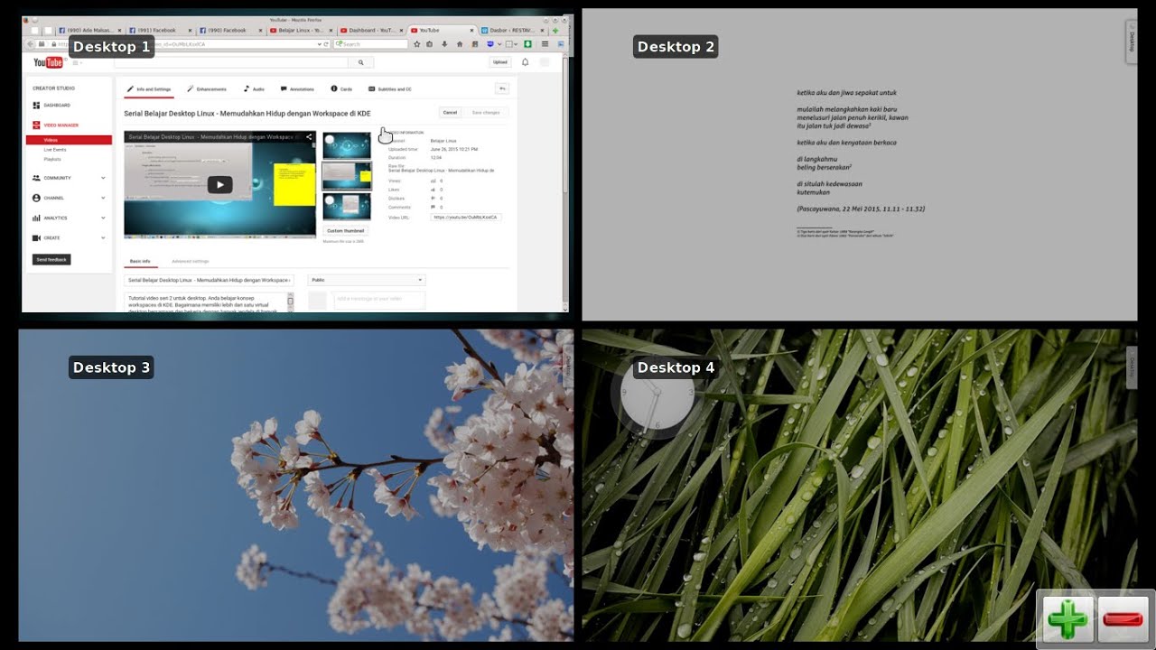This screenshot has height=650, width=1156.
Task: Open the Annotations tab
Action: (297, 89)
